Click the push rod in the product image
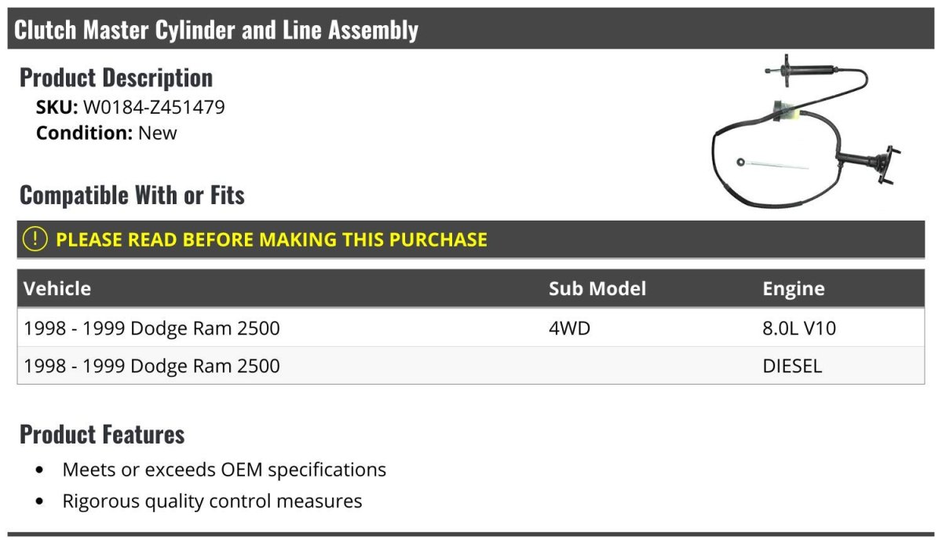 [772, 164]
